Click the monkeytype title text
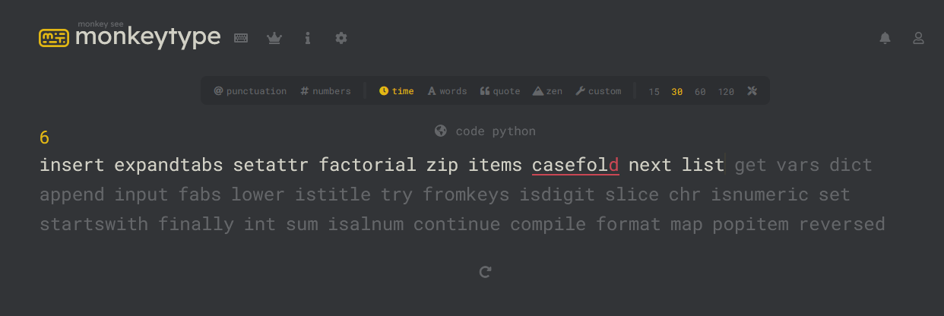Image resolution: width=944 pixels, height=316 pixels. coord(148,36)
